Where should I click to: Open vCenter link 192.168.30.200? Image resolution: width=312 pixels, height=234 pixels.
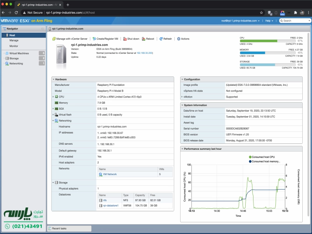click(x=144, y=53)
